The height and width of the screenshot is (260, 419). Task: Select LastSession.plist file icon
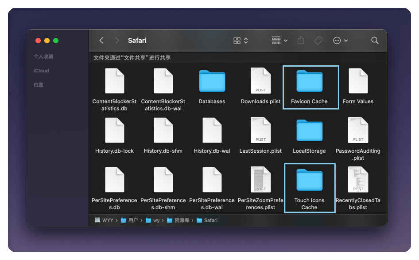260,130
